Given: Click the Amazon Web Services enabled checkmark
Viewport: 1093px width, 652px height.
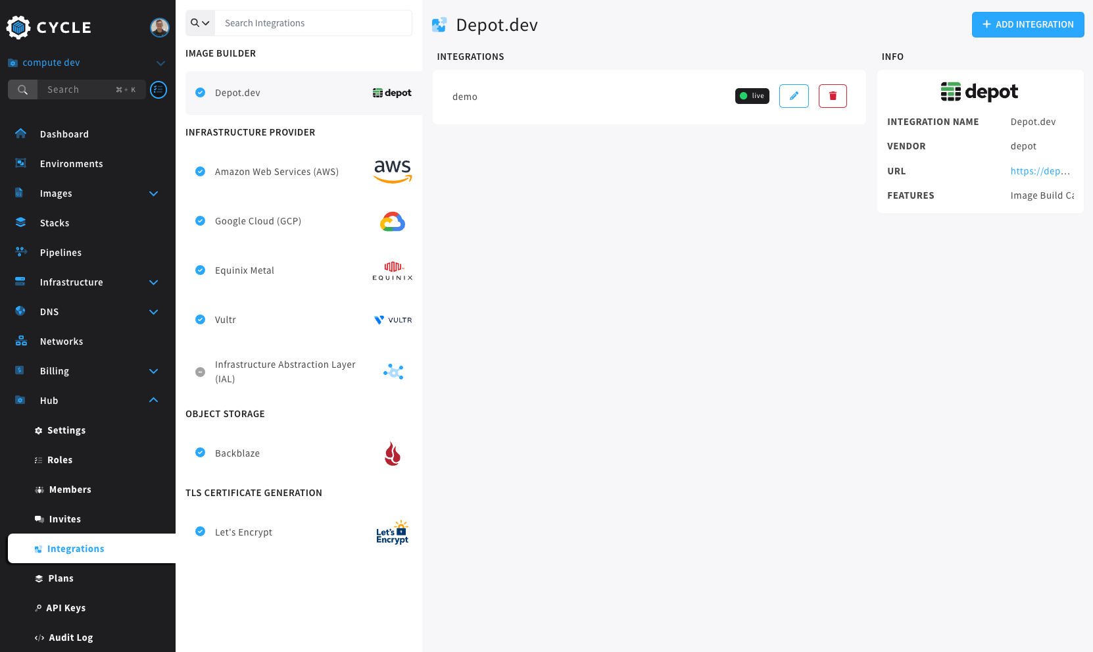Looking at the screenshot, I should (x=201, y=172).
